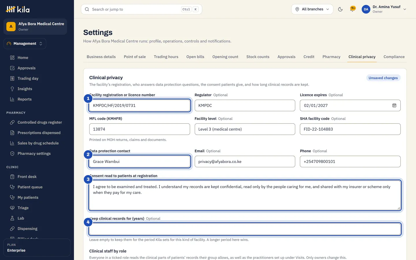Image resolution: width=416 pixels, height=260 pixels.
Task: Click Front desk clipboard icon
Action: tap(12, 177)
